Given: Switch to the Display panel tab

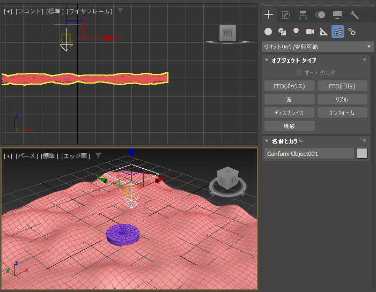Looking at the screenshot, I should [337, 15].
